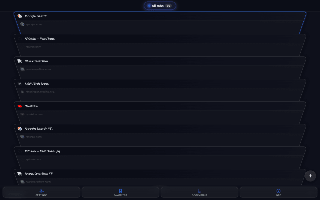Click the youtube.com URL text
The image size is (320, 200).
tap(35, 114)
